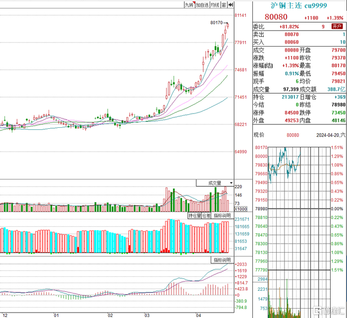Screen dimensions: 347x318
Task: Click the 01 month marker on time axis
Action: tap(56, 316)
